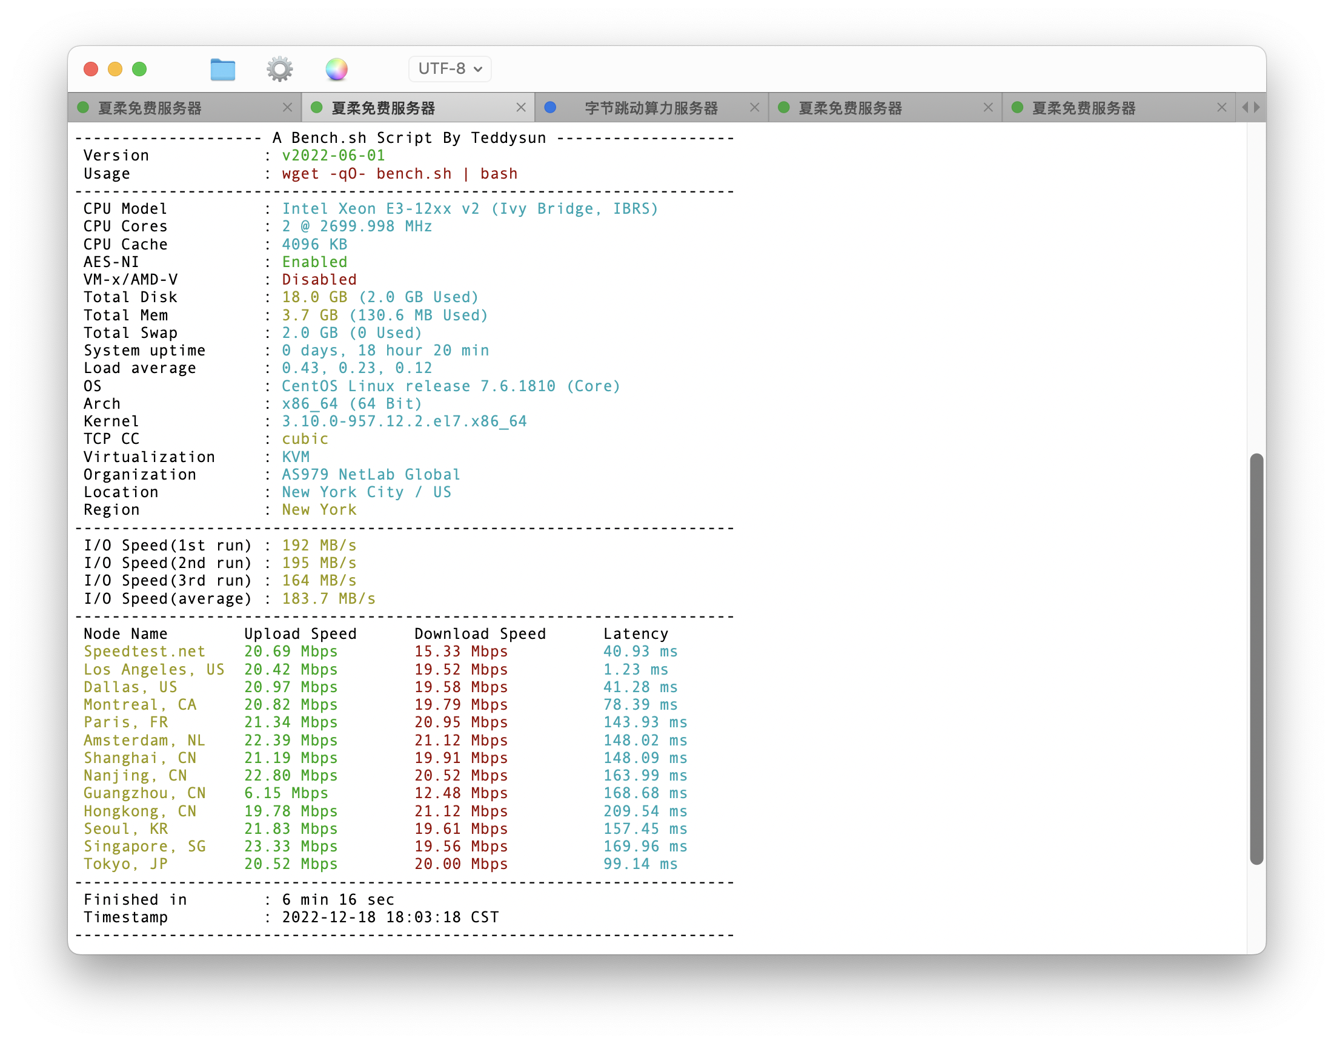Close the 字节跳动算力服务器 tab
The height and width of the screenshot is (1044, 1334).
tap(754, 108)
